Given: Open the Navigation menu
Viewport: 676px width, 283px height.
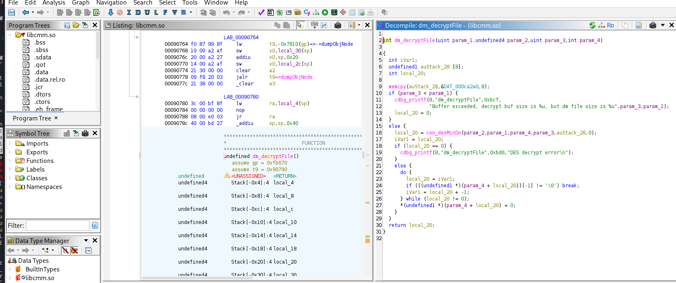Looking at the screenshot, I should (x=111, y=3).
